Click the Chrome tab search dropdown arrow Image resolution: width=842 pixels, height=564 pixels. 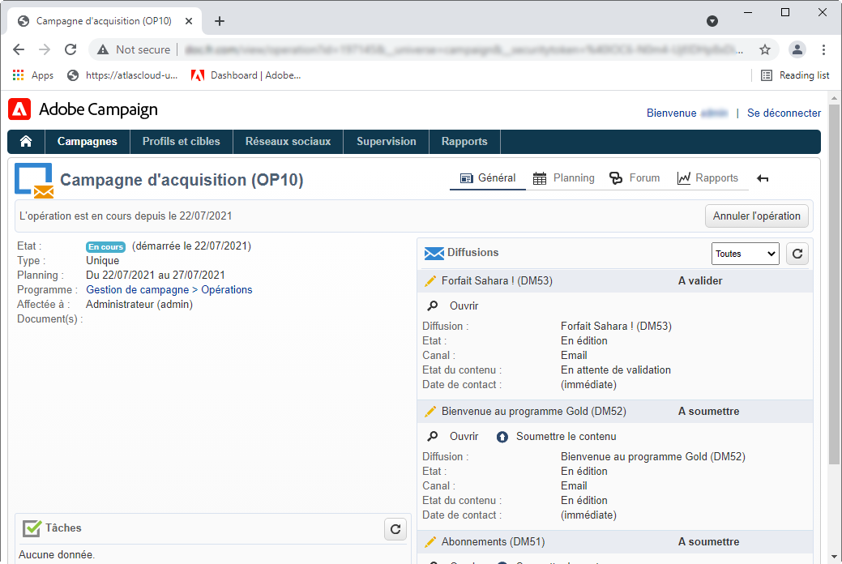(712, 21)
